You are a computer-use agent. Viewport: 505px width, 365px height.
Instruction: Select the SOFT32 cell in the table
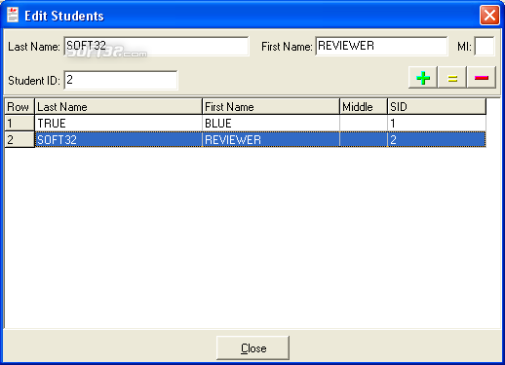pos(118,139)
